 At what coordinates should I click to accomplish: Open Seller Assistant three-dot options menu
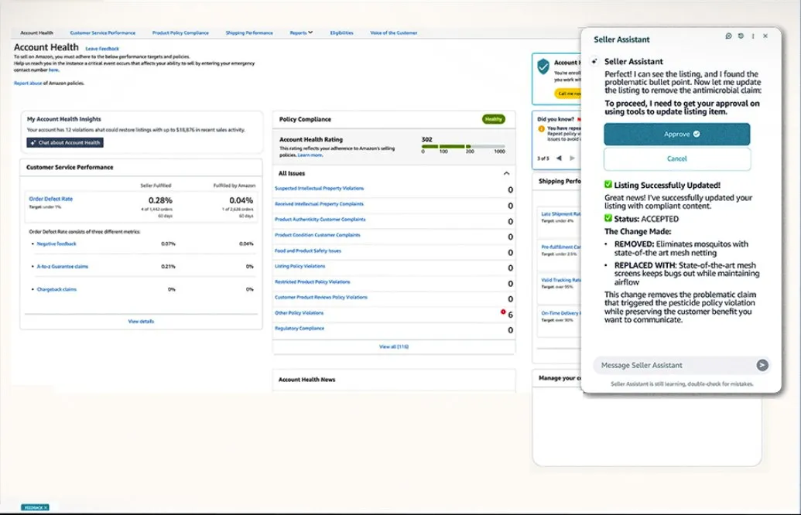(753, 36)
